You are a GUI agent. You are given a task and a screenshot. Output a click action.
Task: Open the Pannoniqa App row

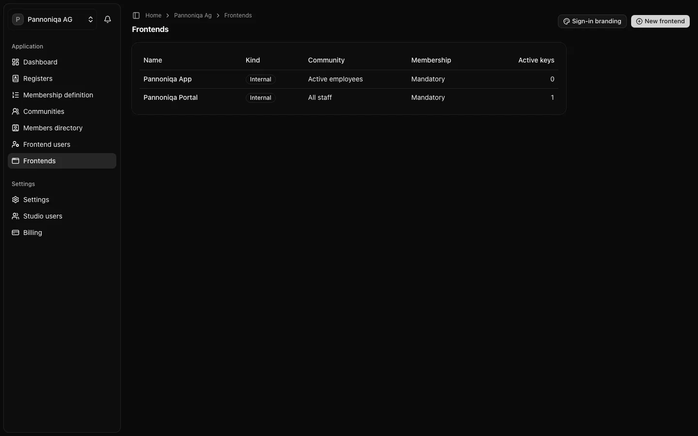(x=349, y=79)
